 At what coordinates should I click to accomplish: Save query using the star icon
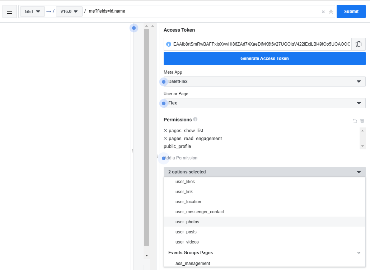[x=331, y=11]
